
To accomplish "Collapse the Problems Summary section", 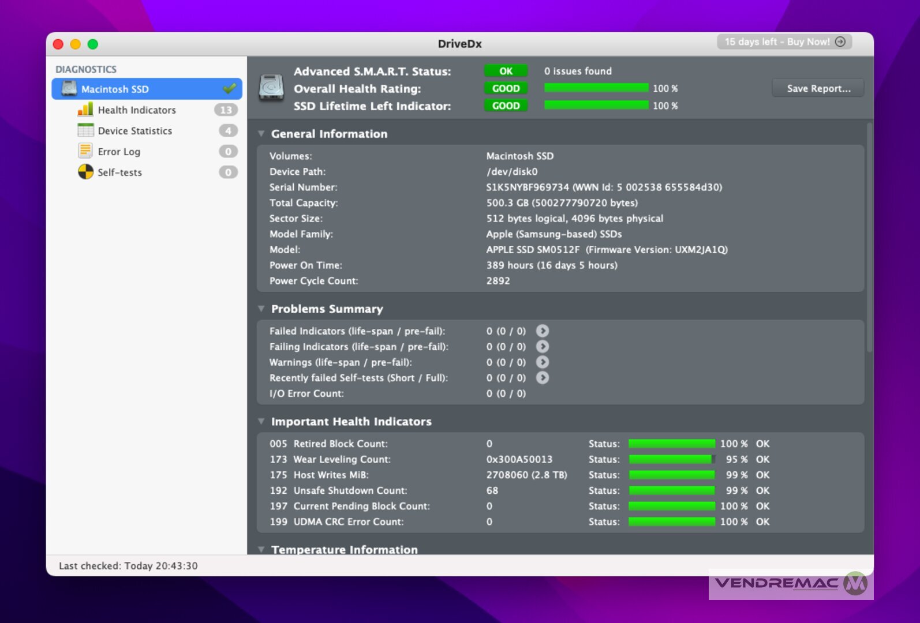I will pos(261,309).
